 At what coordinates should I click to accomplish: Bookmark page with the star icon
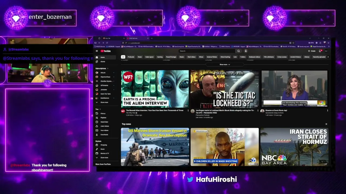coord(293,43)
